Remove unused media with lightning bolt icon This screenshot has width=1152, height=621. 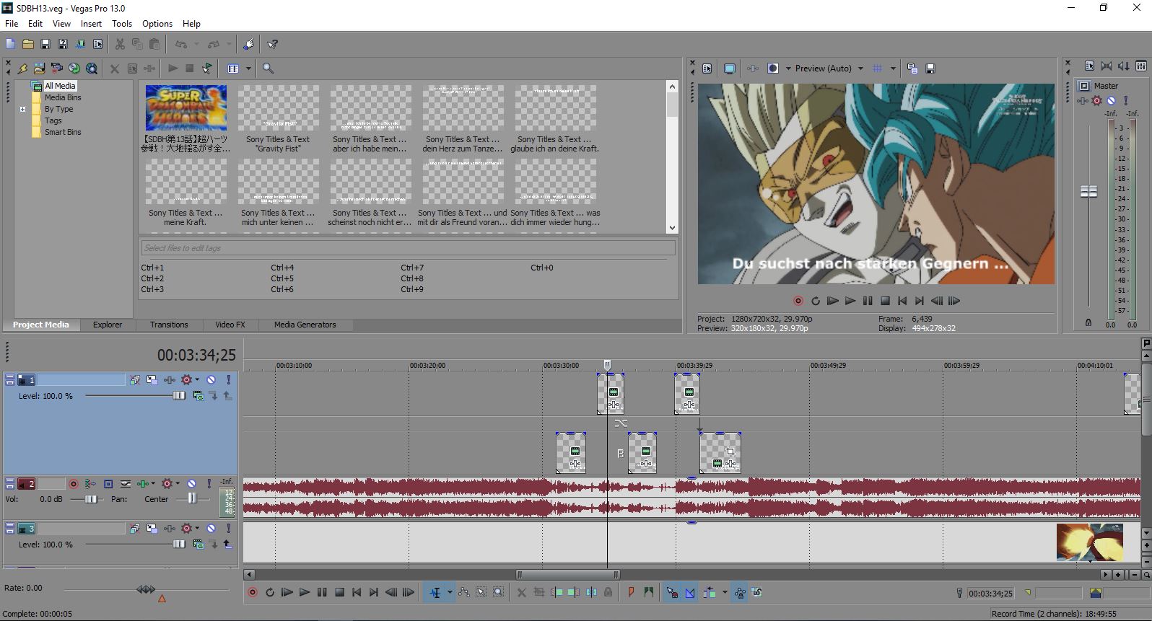[22, 69]
